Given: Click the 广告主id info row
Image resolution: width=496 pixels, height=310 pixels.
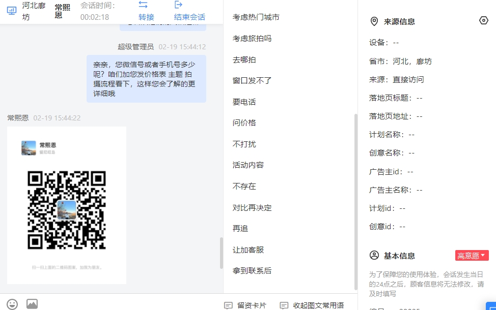Looking at the screenshot, I should tap(391, 172).
